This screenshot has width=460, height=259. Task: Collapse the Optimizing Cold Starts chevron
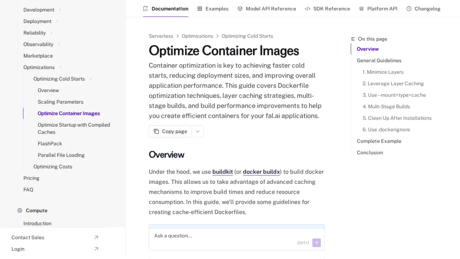[90, 79]
